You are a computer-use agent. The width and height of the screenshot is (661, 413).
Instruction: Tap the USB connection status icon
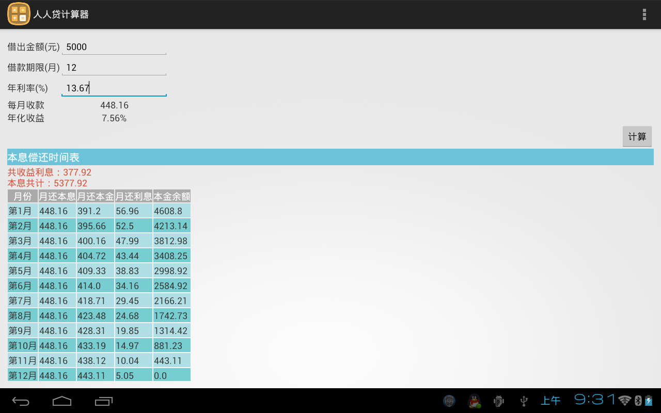(x=524, y=401)
